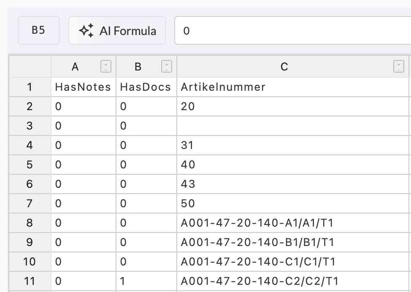Click the AI Formula sparkle icon

tap(86, 31)
